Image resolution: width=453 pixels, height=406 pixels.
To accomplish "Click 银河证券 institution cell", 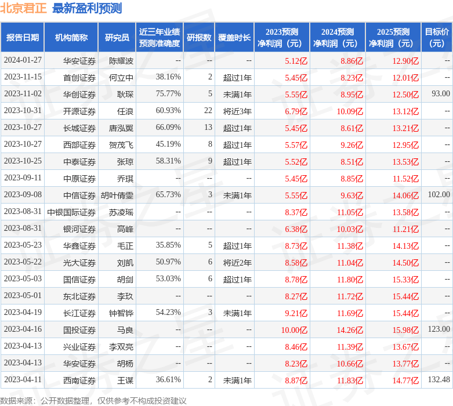I will pyautogui.click(x=79, y=229).
